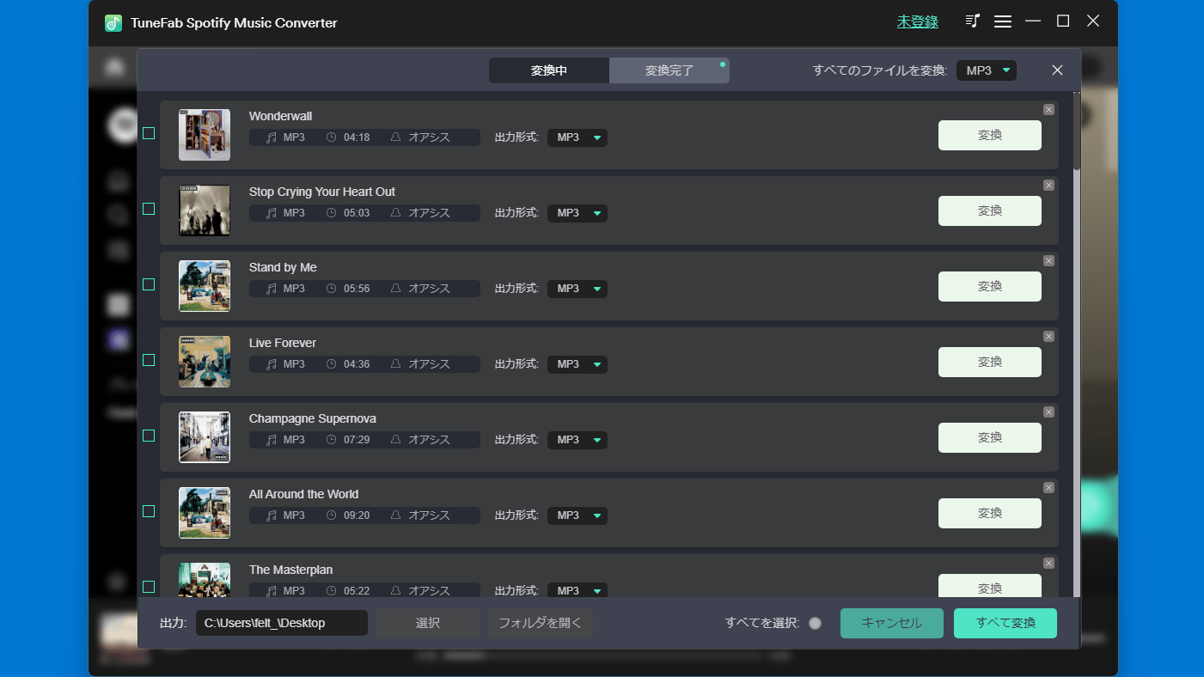Screen dimensions: 1204x677
Task: Convert Stop Crying Your Heart Out
Action: click(x=990, y=210)
